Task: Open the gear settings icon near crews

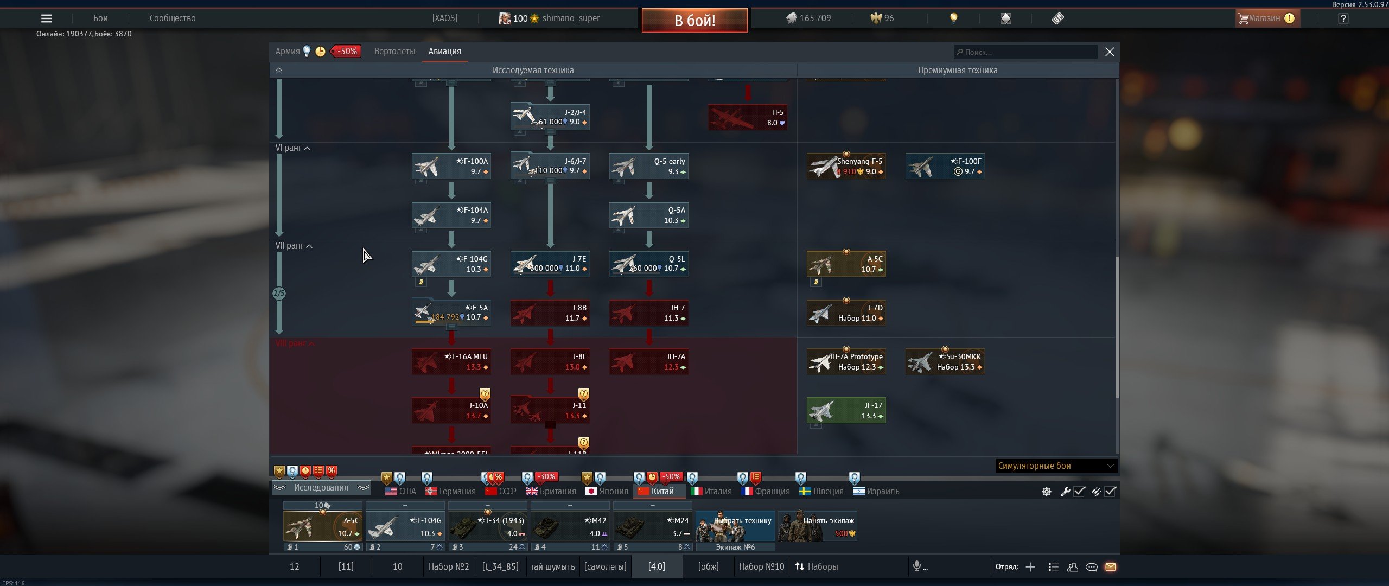Action: pyautogui.click(x=1046, y=492)
